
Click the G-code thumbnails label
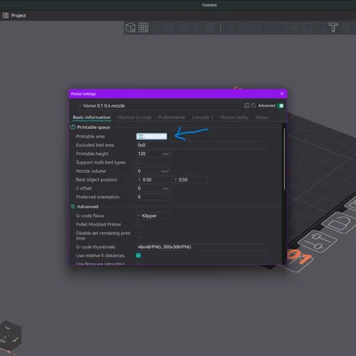click(95, 247)
